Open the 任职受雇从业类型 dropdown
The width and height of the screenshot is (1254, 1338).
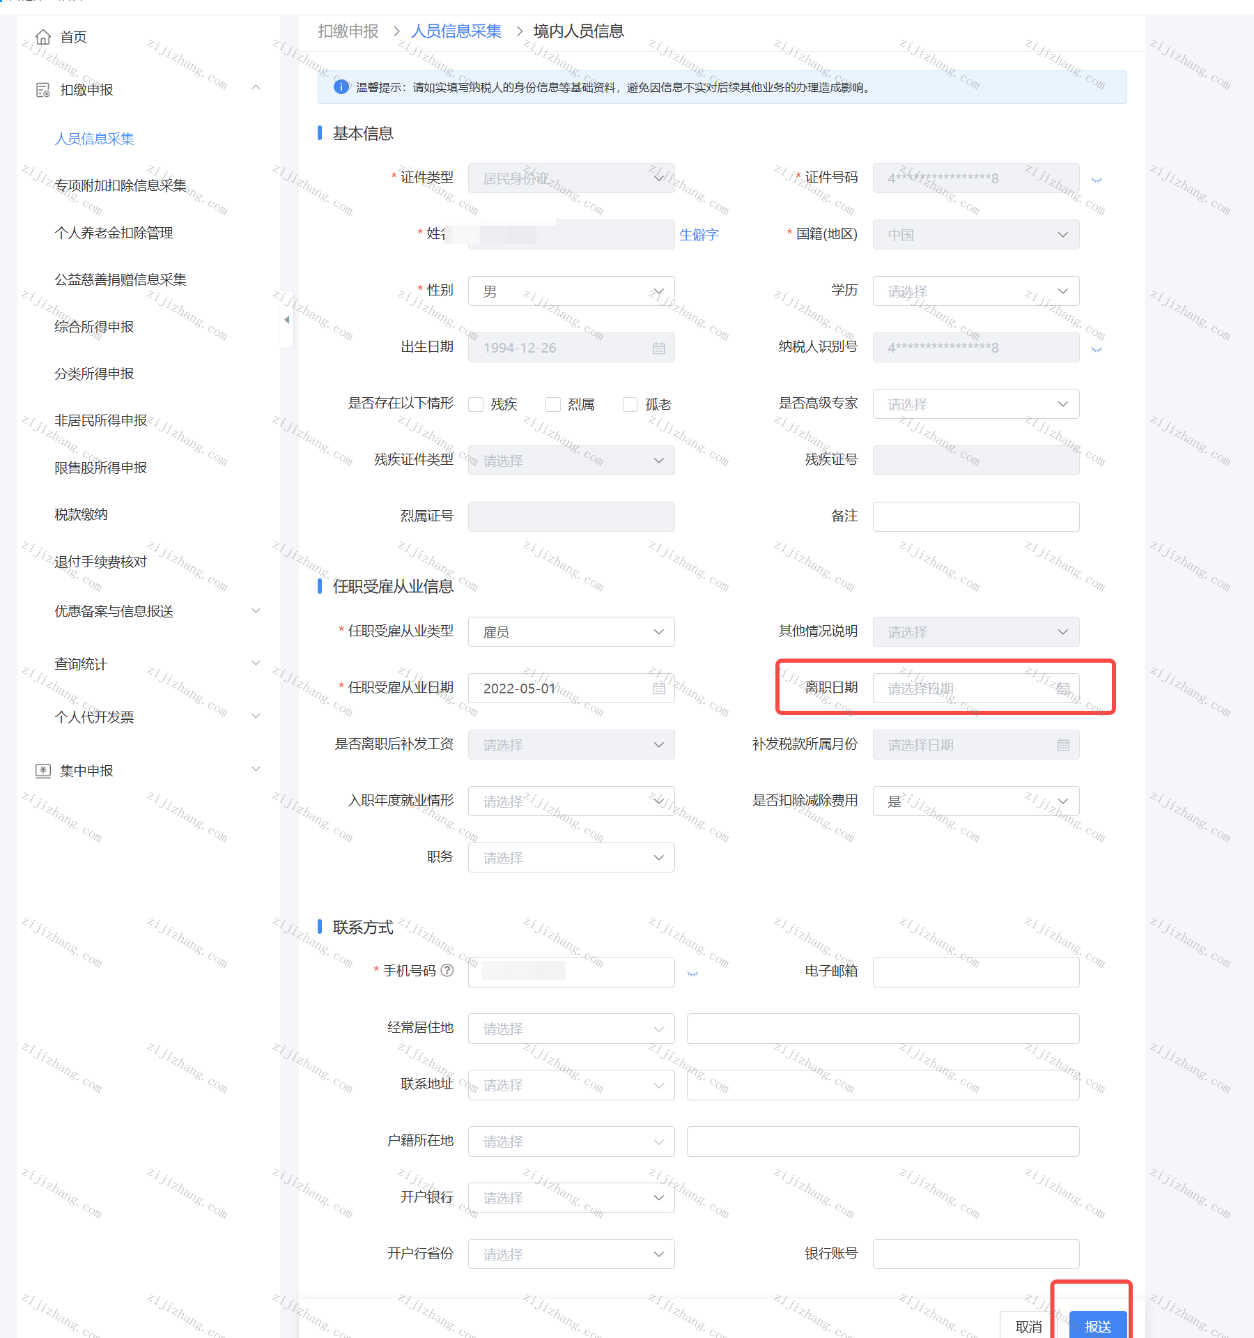pos(571,632)
